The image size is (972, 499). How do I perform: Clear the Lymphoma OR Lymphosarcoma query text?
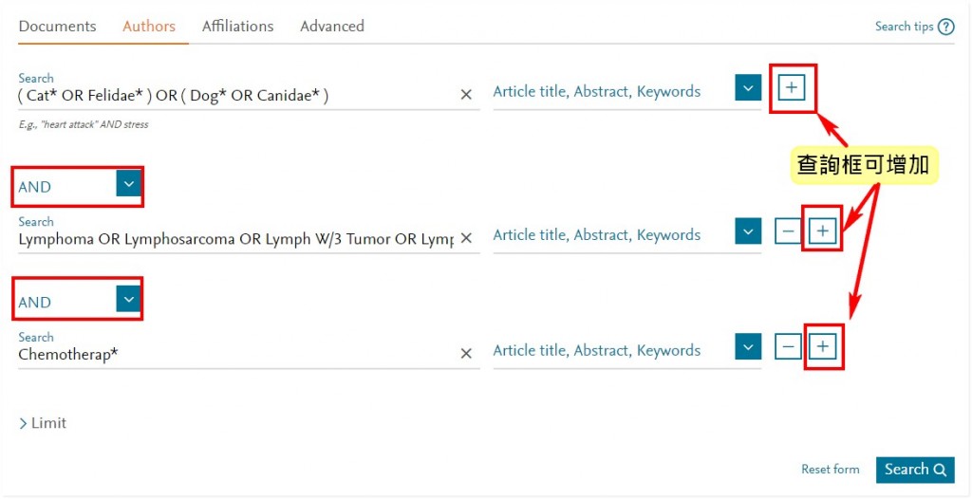point(466,238)
